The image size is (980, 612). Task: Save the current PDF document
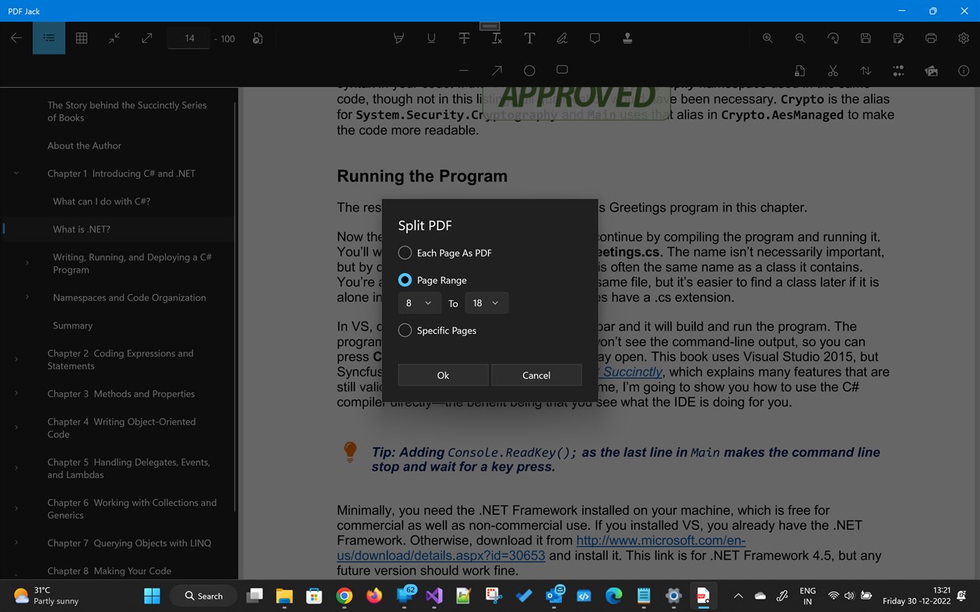(x=865, y=37)
